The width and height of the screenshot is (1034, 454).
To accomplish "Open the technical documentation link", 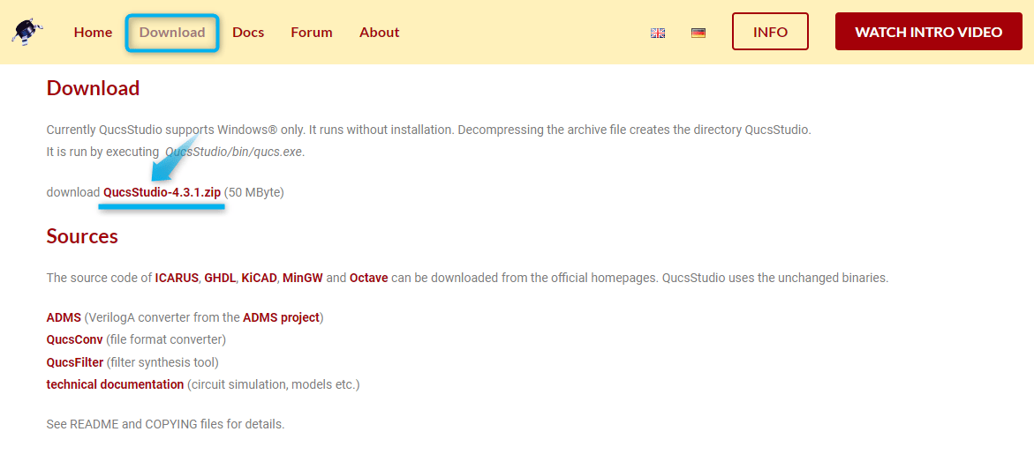I will [x=115, y=384].
